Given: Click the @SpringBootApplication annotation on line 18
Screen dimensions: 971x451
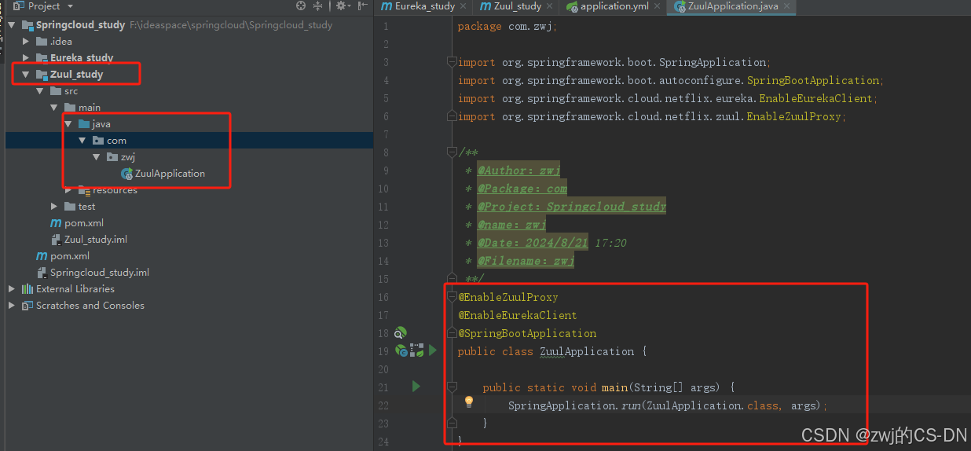Looking at the screenshot, I should click(x=527, y=333).
